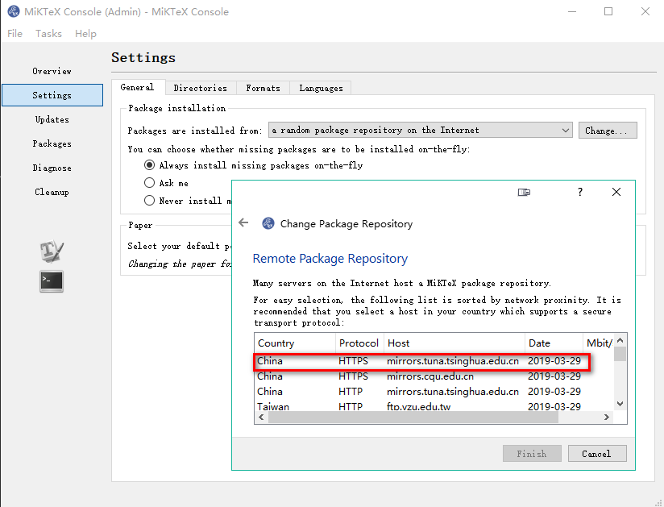This screenshot has height=507, width=664.
Task: Go to the Overview page
Action: (52, 71)
